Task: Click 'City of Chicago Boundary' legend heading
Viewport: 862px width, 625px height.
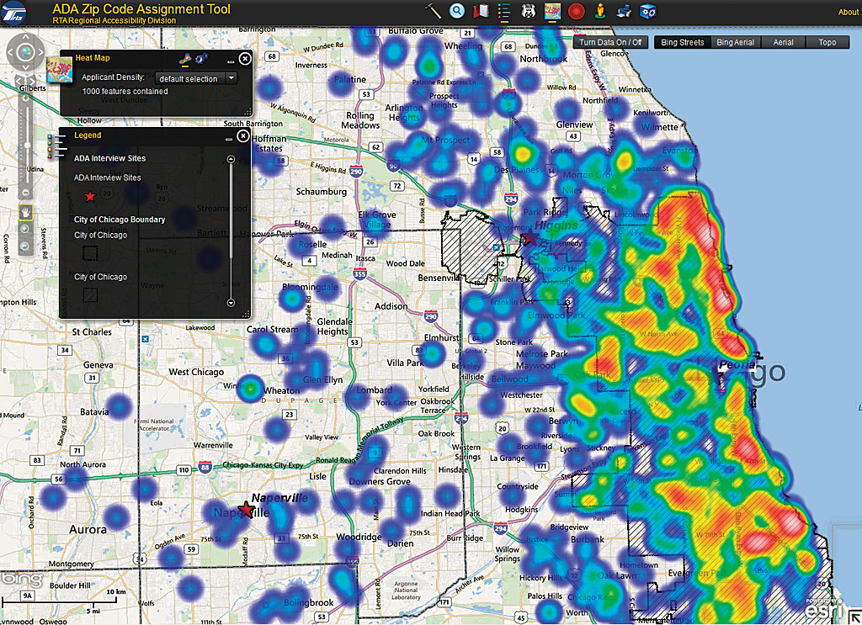Action: 120,220
